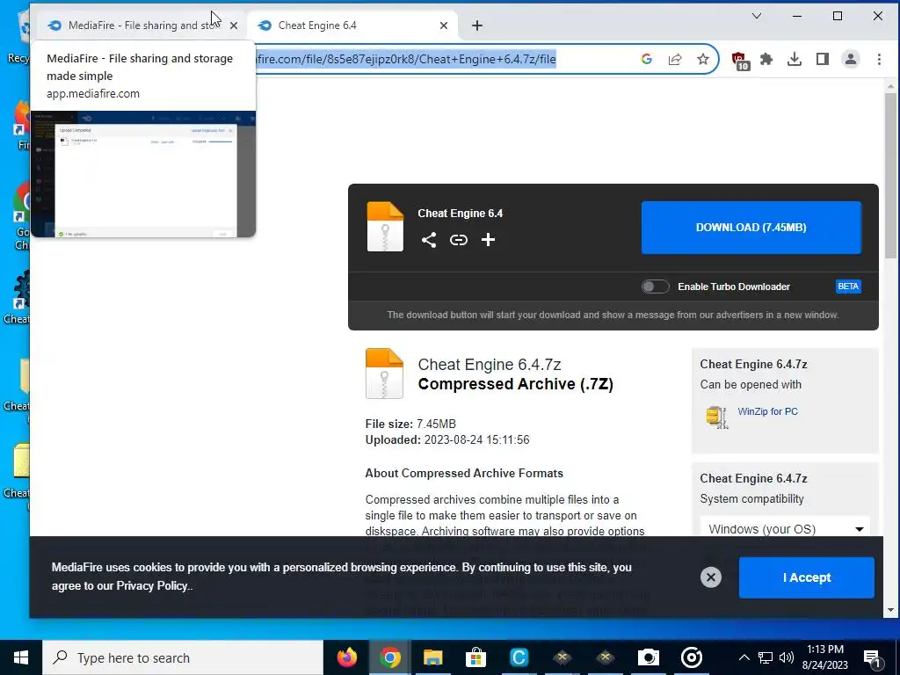Open the camera app in taskbar
Viewport: 900px width, 675px height.
648,657
